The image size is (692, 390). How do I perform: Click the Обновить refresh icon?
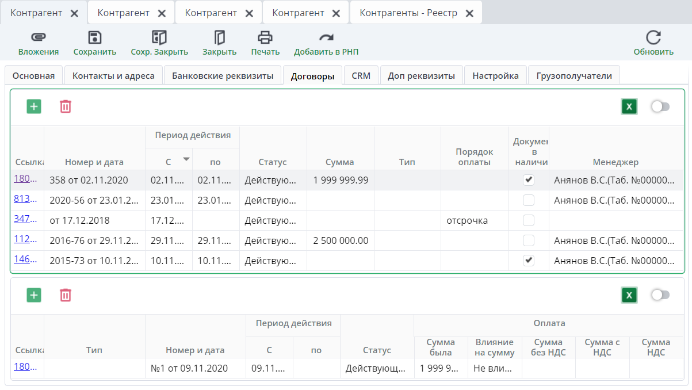click(653, 38)
